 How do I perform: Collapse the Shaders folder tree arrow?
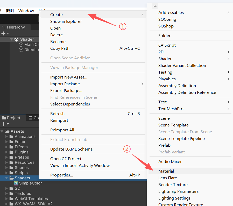tap(7, 178)
